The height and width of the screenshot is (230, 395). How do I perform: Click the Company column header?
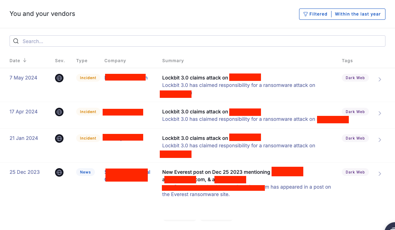pos(115,61)
